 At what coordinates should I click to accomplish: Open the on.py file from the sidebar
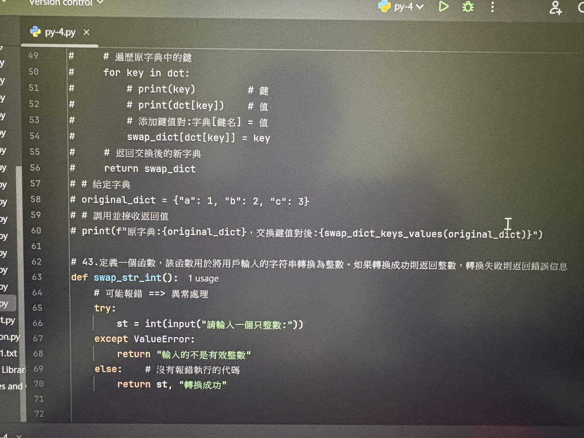click(x=9, y=338)
